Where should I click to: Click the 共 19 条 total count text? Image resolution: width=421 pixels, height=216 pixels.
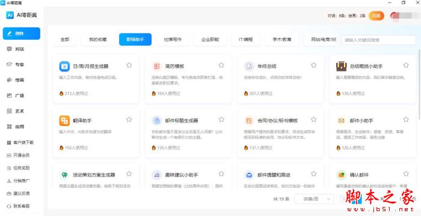(x=281, y=199)
